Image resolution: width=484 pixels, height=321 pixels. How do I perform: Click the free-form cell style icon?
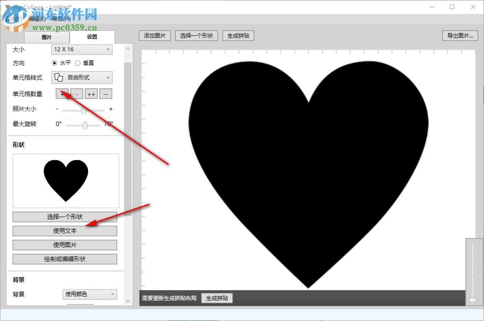(59, 77)
